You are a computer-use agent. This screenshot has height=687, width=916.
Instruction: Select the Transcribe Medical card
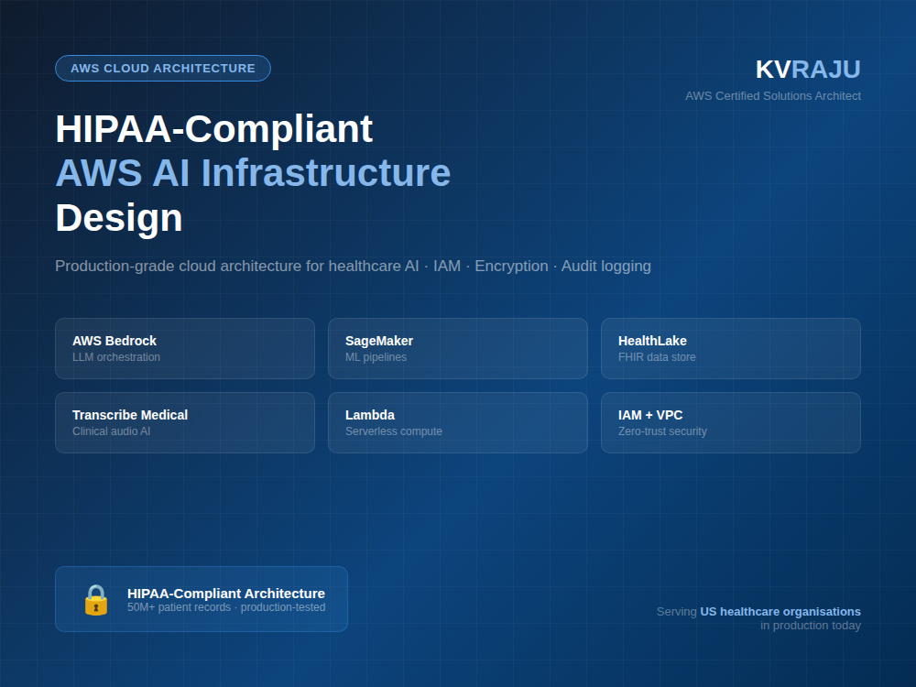point(185,423)
